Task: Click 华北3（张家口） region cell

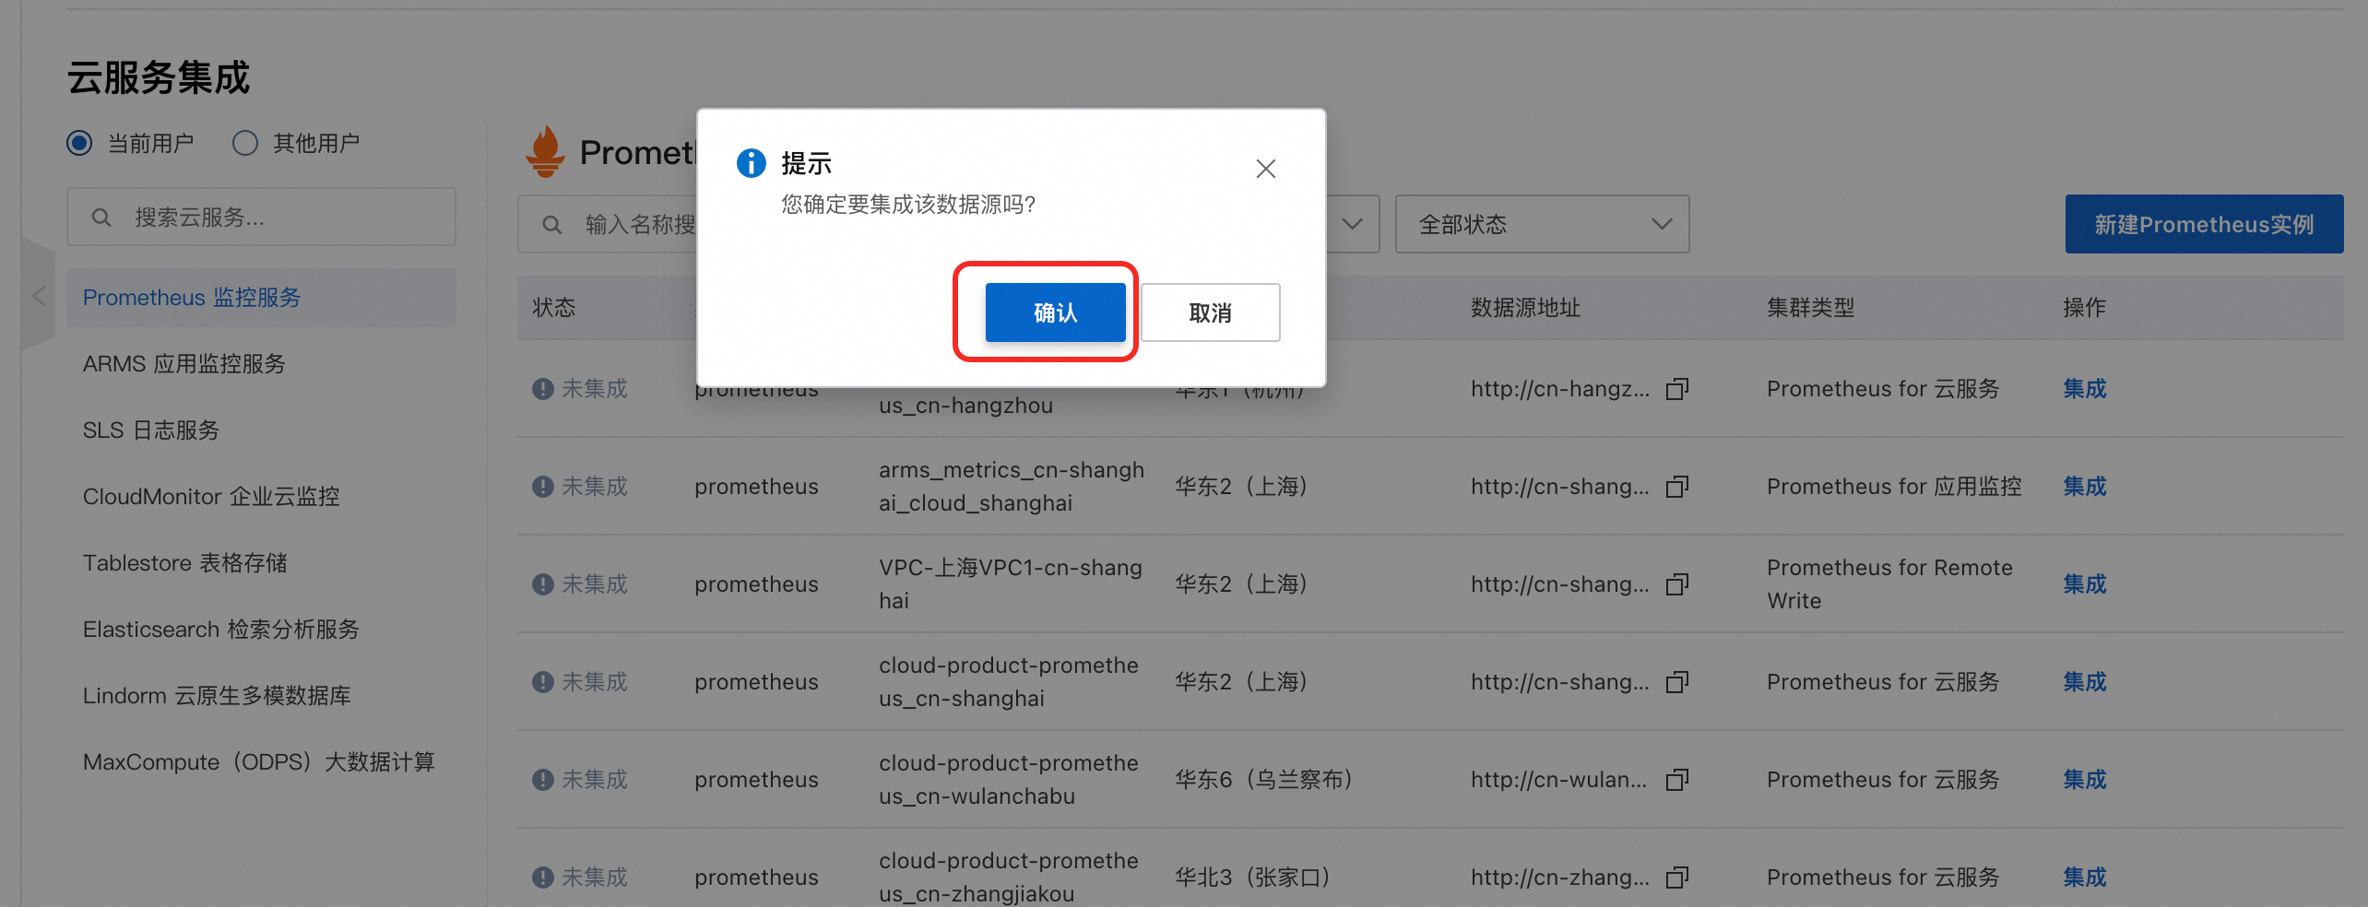Action: pyautogui.click(x=1252, y=878)
